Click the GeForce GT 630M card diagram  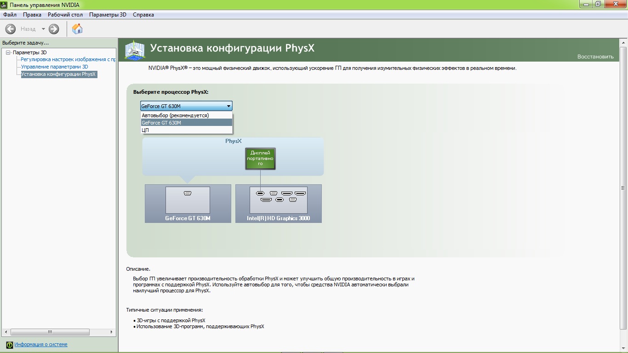(188, 204)
